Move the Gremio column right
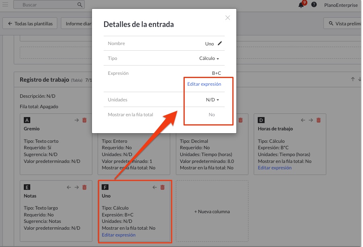363x247 pixels. (x=77, y=120)
